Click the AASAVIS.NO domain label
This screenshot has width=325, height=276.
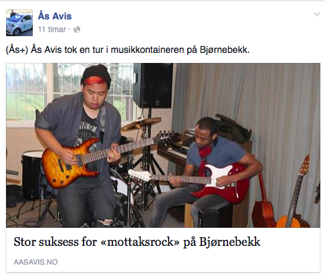(35, 262)
